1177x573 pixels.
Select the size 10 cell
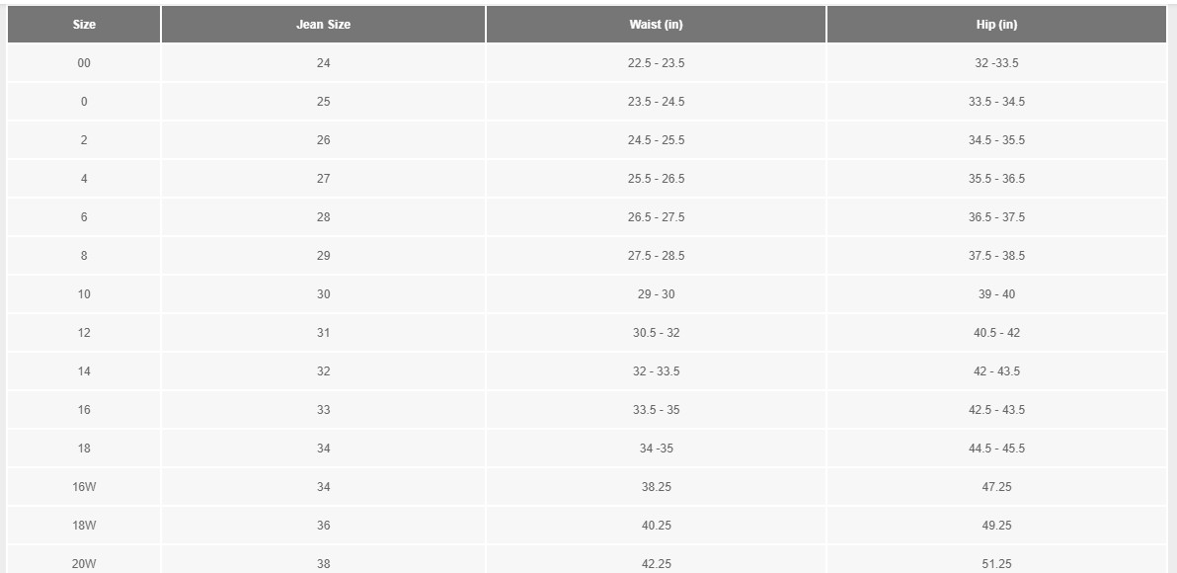84,294
